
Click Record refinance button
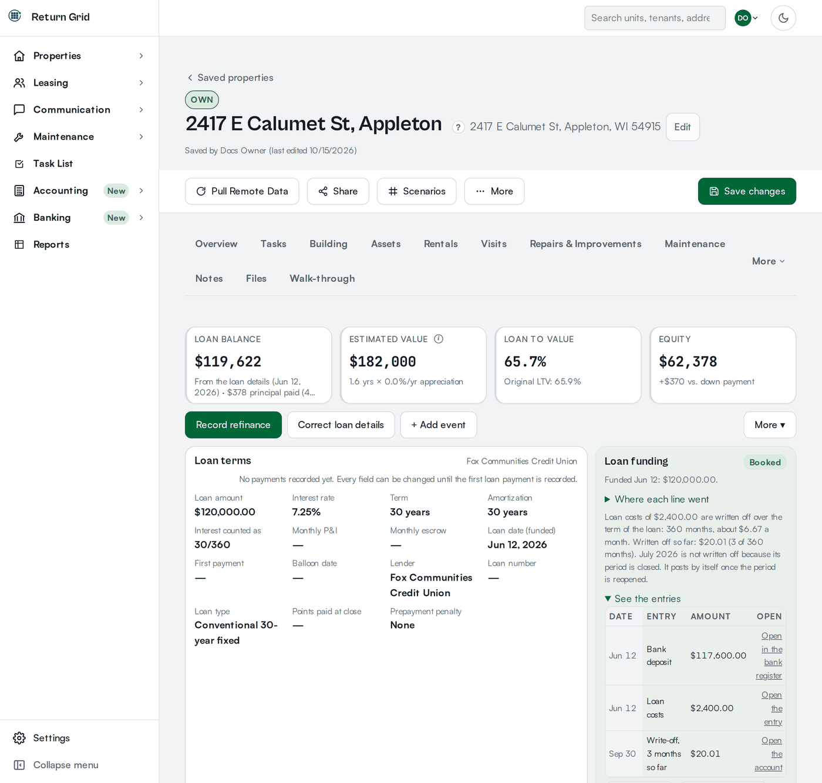pyautogui.click(x=233, y=425)
